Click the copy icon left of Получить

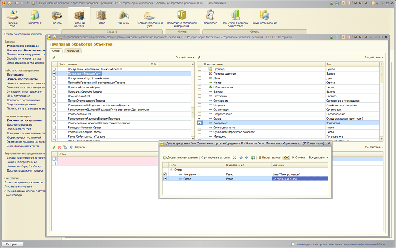coord(65,147)
